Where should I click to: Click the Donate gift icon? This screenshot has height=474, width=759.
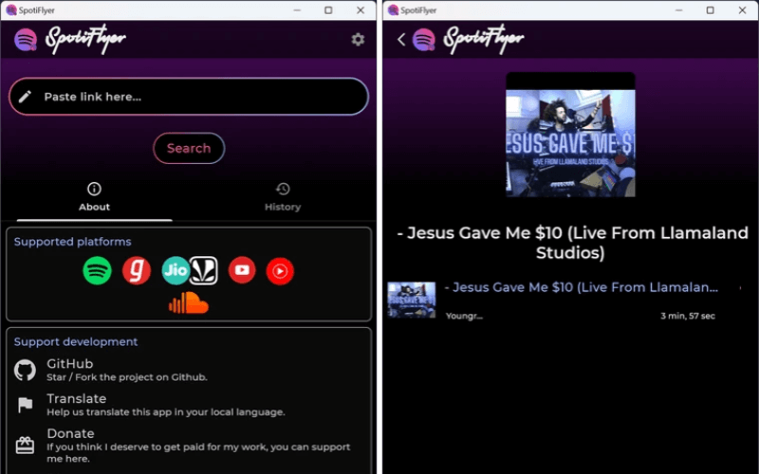[26, 445]
